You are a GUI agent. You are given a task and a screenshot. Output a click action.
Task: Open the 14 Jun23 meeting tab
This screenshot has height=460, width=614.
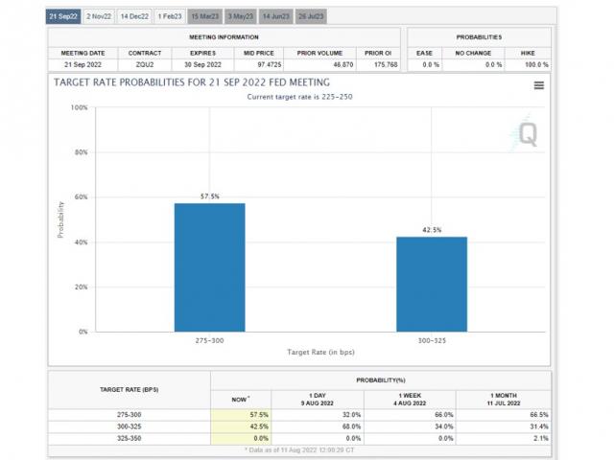(277, 16)
